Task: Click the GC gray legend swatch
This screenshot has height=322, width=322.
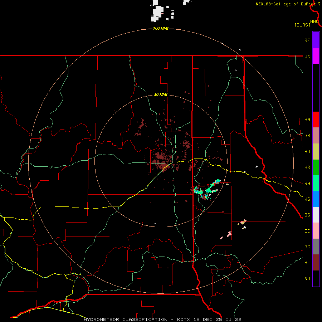Action: pos(316,247)
